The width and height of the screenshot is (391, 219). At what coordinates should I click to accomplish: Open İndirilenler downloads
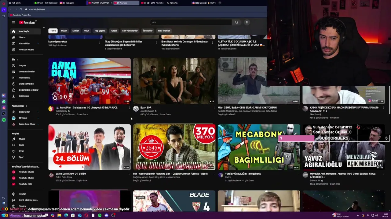tap(25, 96)
